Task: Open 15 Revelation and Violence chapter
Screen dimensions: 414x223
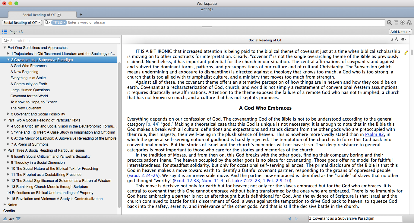Action: click(x=57, y=199)
